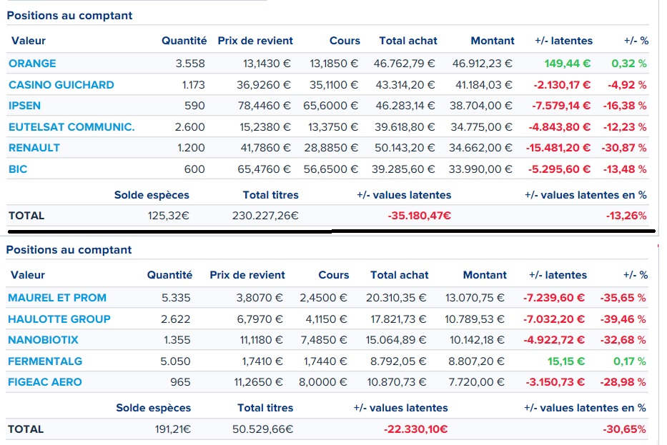Click ORANGE latent gain 149,44 €

tap(568, 64)
